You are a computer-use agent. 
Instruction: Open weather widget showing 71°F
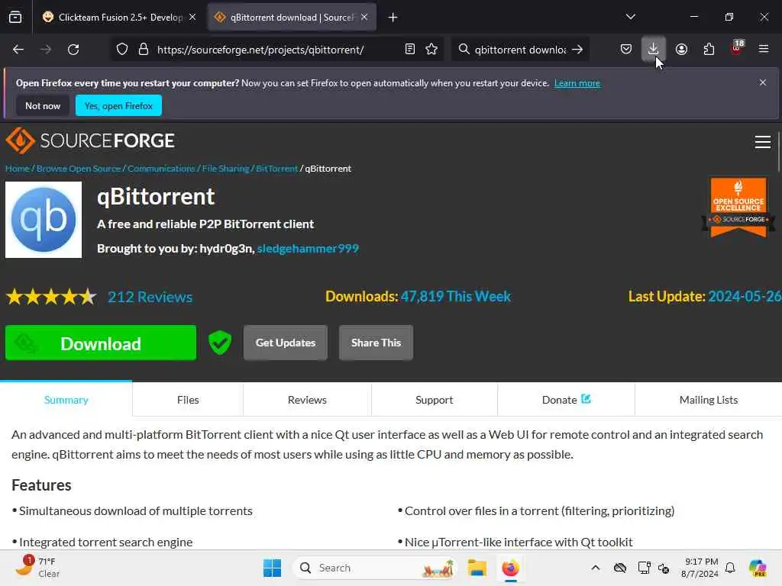37,568
